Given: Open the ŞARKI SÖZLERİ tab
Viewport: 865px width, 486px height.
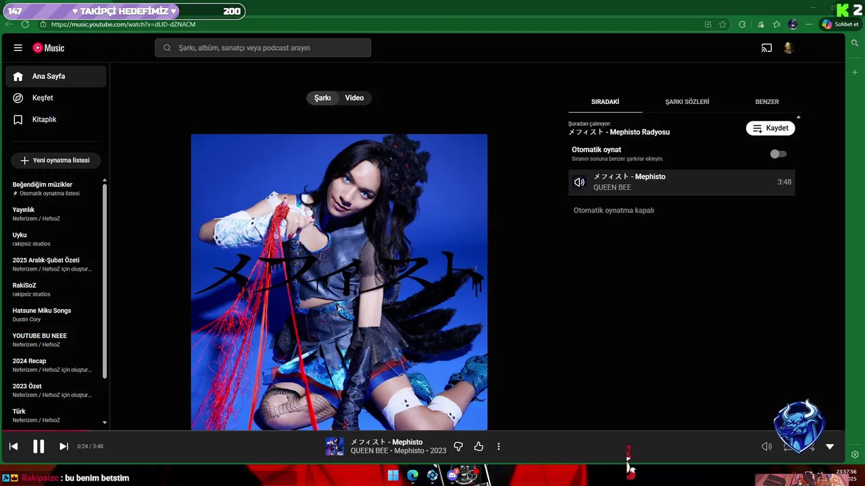Looking at the screenshot, I should (687, 102).
